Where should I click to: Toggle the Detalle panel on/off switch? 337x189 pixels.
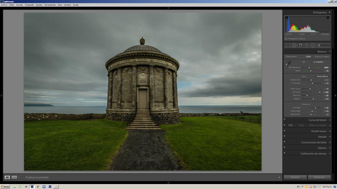(285, 136)
